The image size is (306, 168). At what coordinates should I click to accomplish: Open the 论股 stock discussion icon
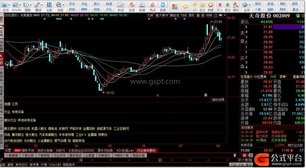(x=49, y=5)
